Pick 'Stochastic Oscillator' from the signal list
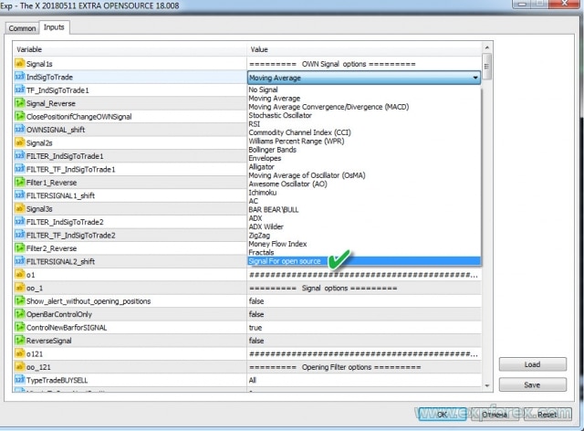This screenshot has height=431, width=584. click(283, 115)
